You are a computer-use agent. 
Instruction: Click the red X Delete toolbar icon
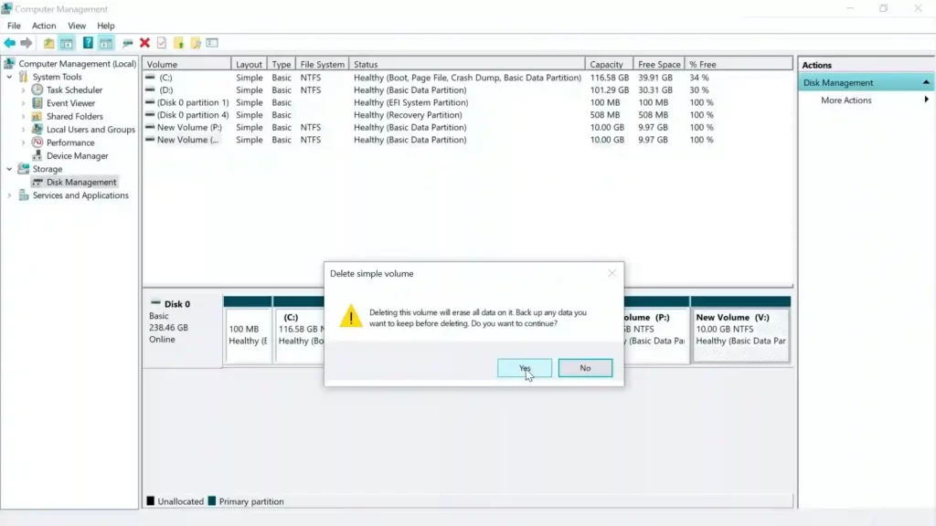click(x=144, y=43)
